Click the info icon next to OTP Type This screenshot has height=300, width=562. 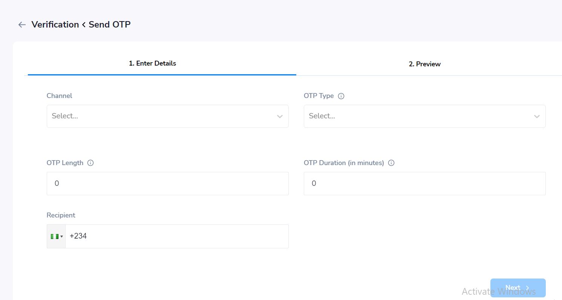[341, 96]
